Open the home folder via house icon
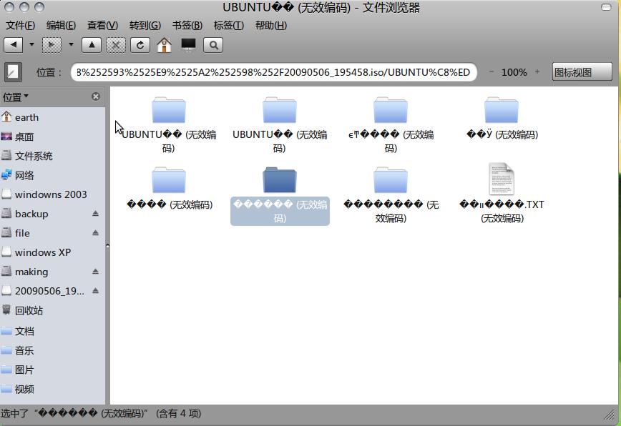The width and height of the screenshot is (621, 426). [x=165, y=45]
